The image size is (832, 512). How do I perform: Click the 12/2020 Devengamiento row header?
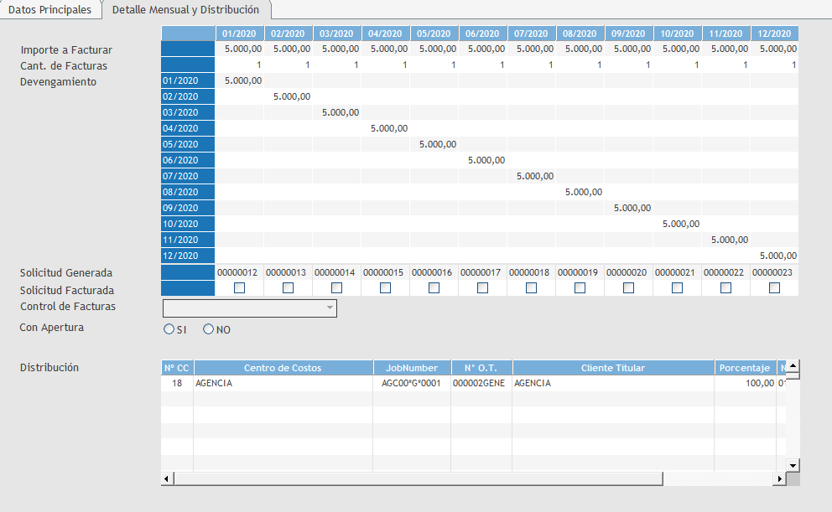(189, 256)
